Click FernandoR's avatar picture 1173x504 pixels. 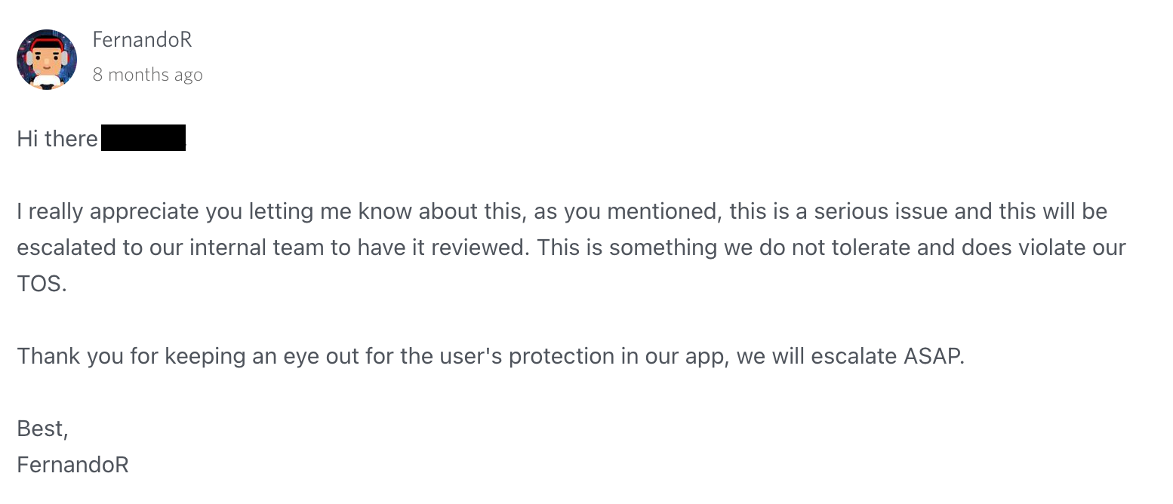tap(47, 60)
